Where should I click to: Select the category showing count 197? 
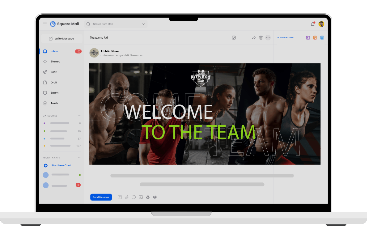pyautogui.click(x=62, y=146)
